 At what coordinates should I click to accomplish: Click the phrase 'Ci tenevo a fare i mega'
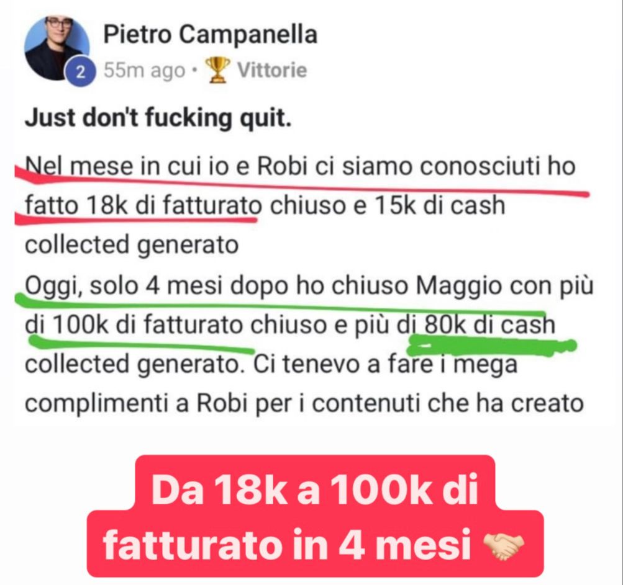[x=385, y=364]
